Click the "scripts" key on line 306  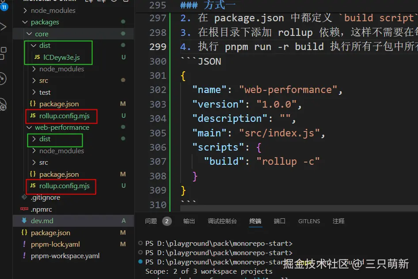(218, 147)
